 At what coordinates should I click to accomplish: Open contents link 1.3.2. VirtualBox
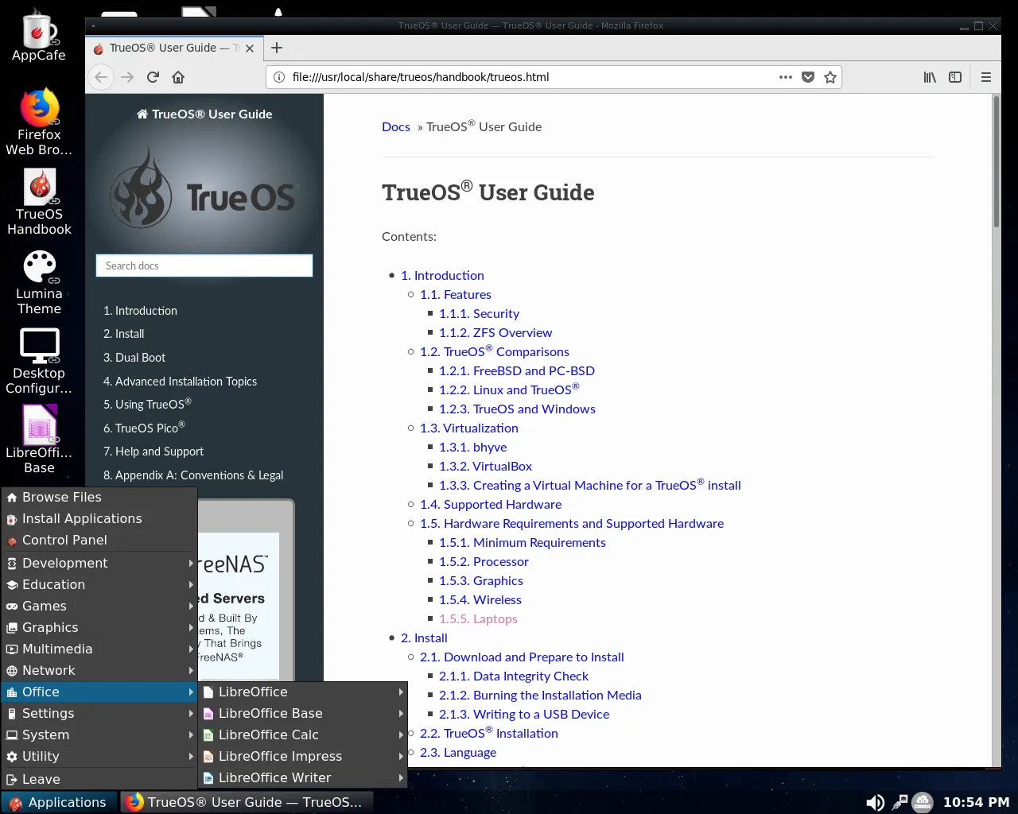485,466
